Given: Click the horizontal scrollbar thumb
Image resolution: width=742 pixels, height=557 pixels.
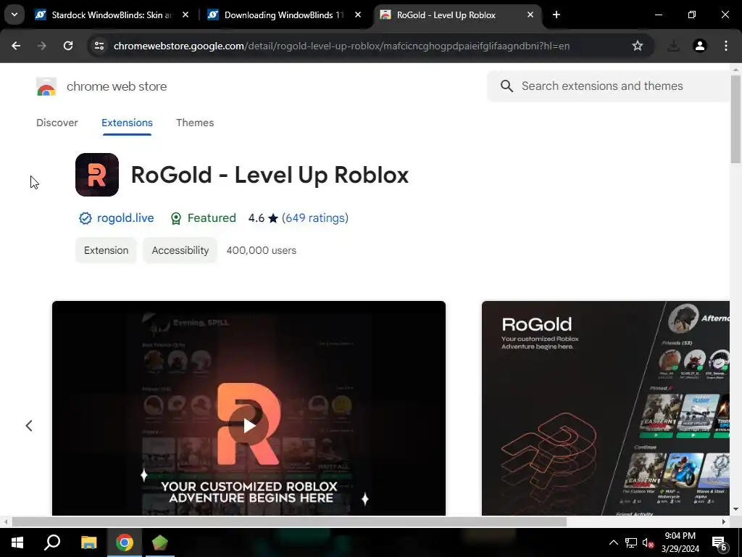Looking at the screenshot, I should (289, 521).
